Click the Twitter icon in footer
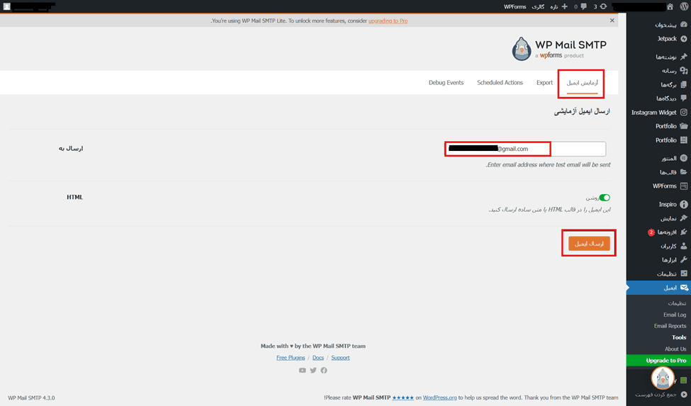This screenshot has width=691, height=406. click(x=313, y=370)
